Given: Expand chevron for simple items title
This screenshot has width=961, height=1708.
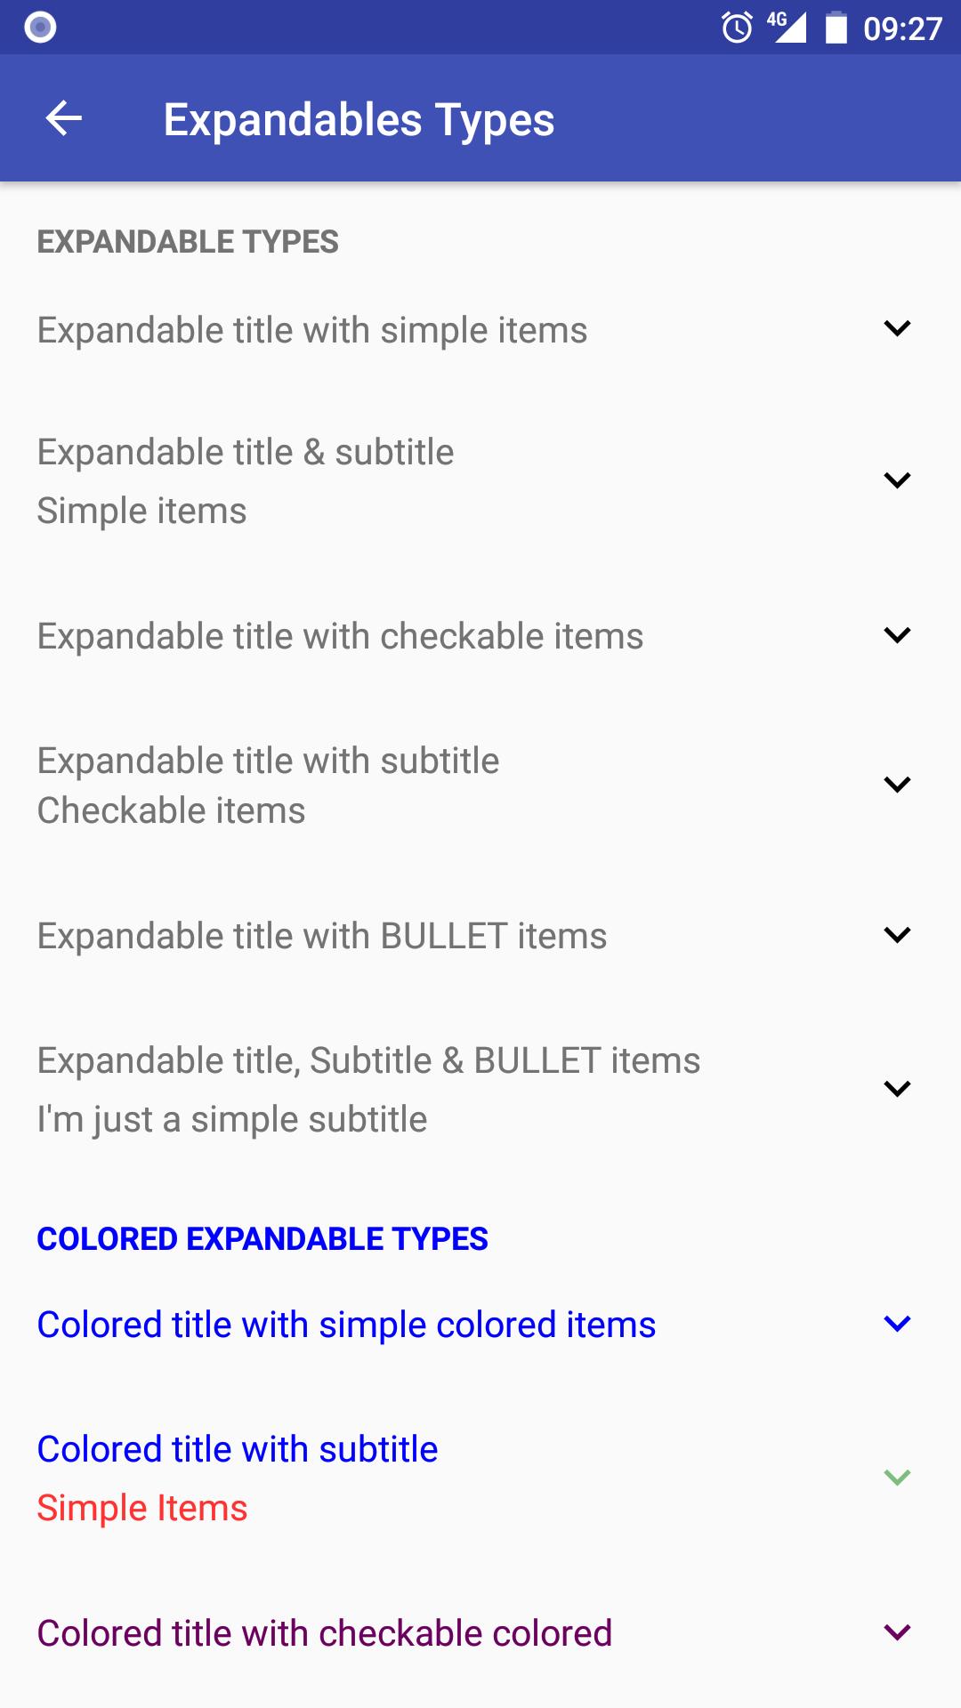Looking at the screenshot, I should coord(897,328).
